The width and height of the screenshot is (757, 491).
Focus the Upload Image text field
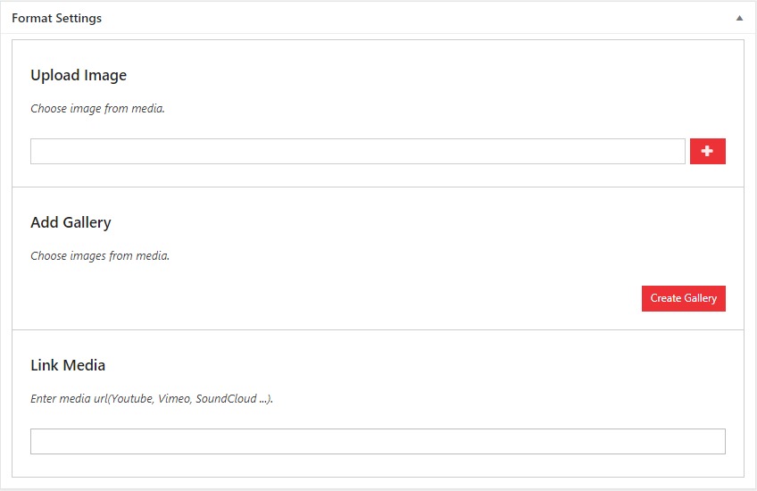pos(357,152)
